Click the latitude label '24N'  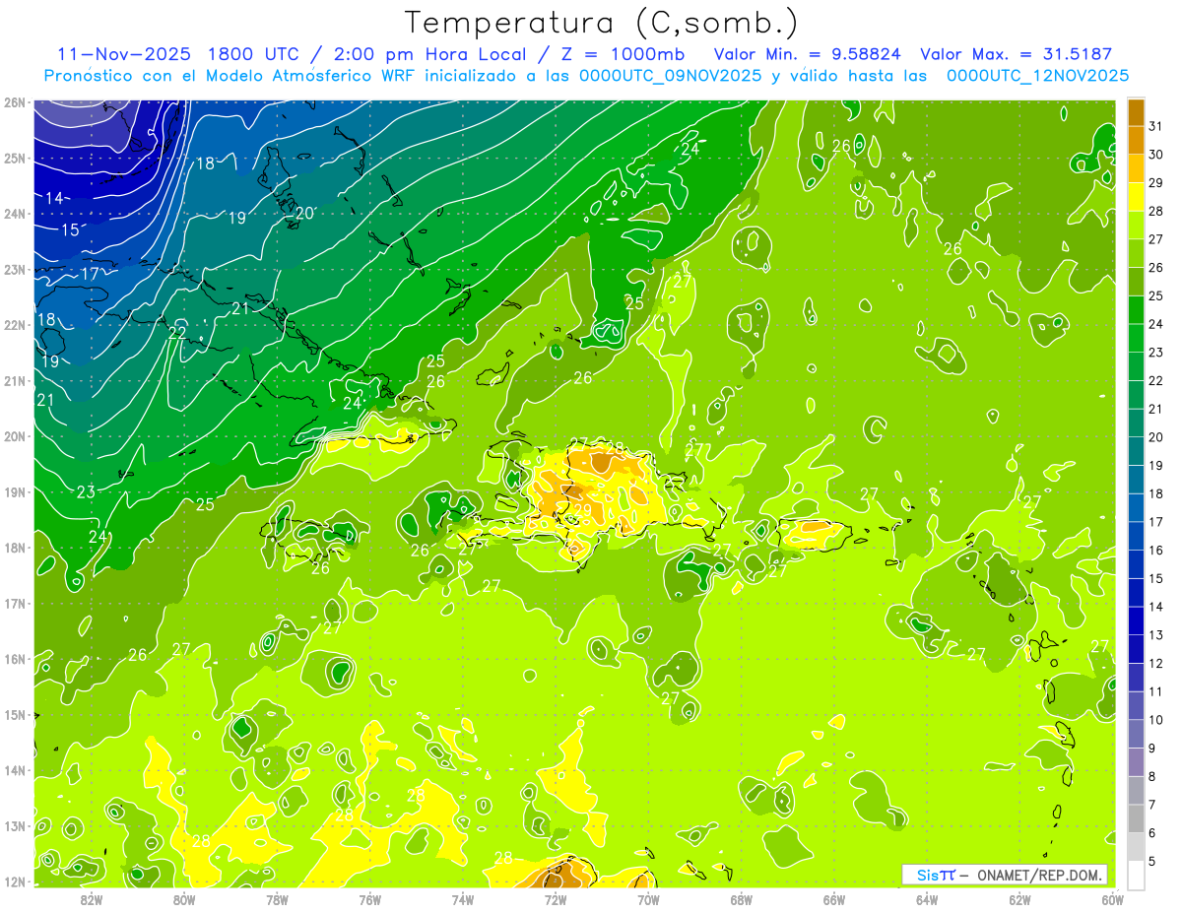[15, 214]
